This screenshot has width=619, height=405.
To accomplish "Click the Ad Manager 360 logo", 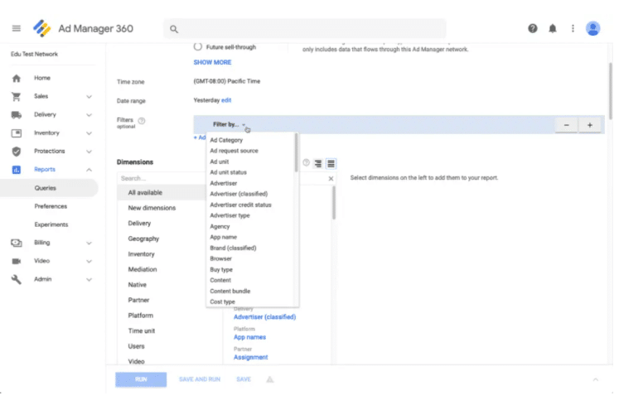I will pyautogui.click(x=41, y=28).
